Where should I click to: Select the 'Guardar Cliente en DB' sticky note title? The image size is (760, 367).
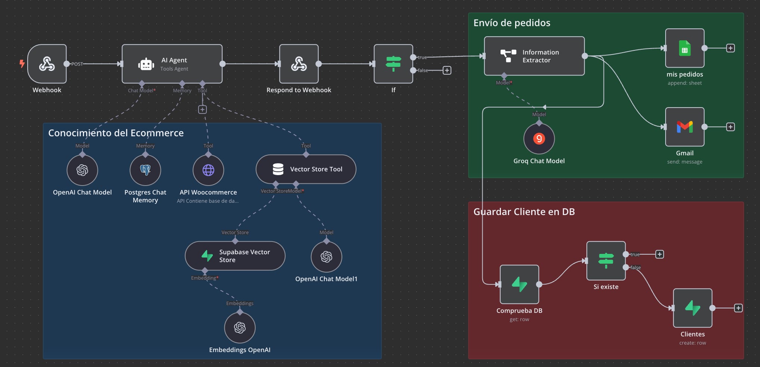524,212
